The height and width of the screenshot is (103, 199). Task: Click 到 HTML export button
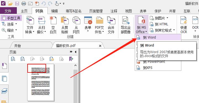(159, 24)
